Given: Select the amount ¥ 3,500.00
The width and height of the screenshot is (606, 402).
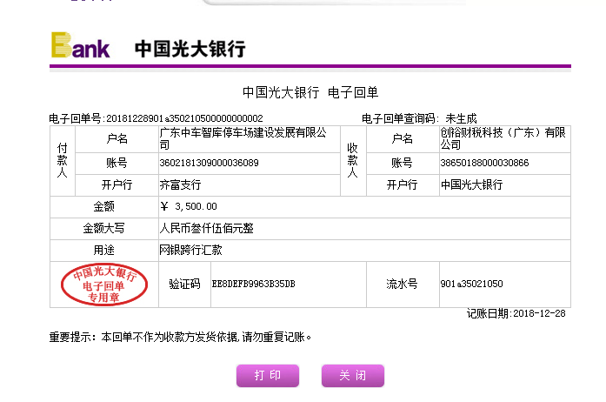Looking at the screenshot, I should tap(189, 206).
